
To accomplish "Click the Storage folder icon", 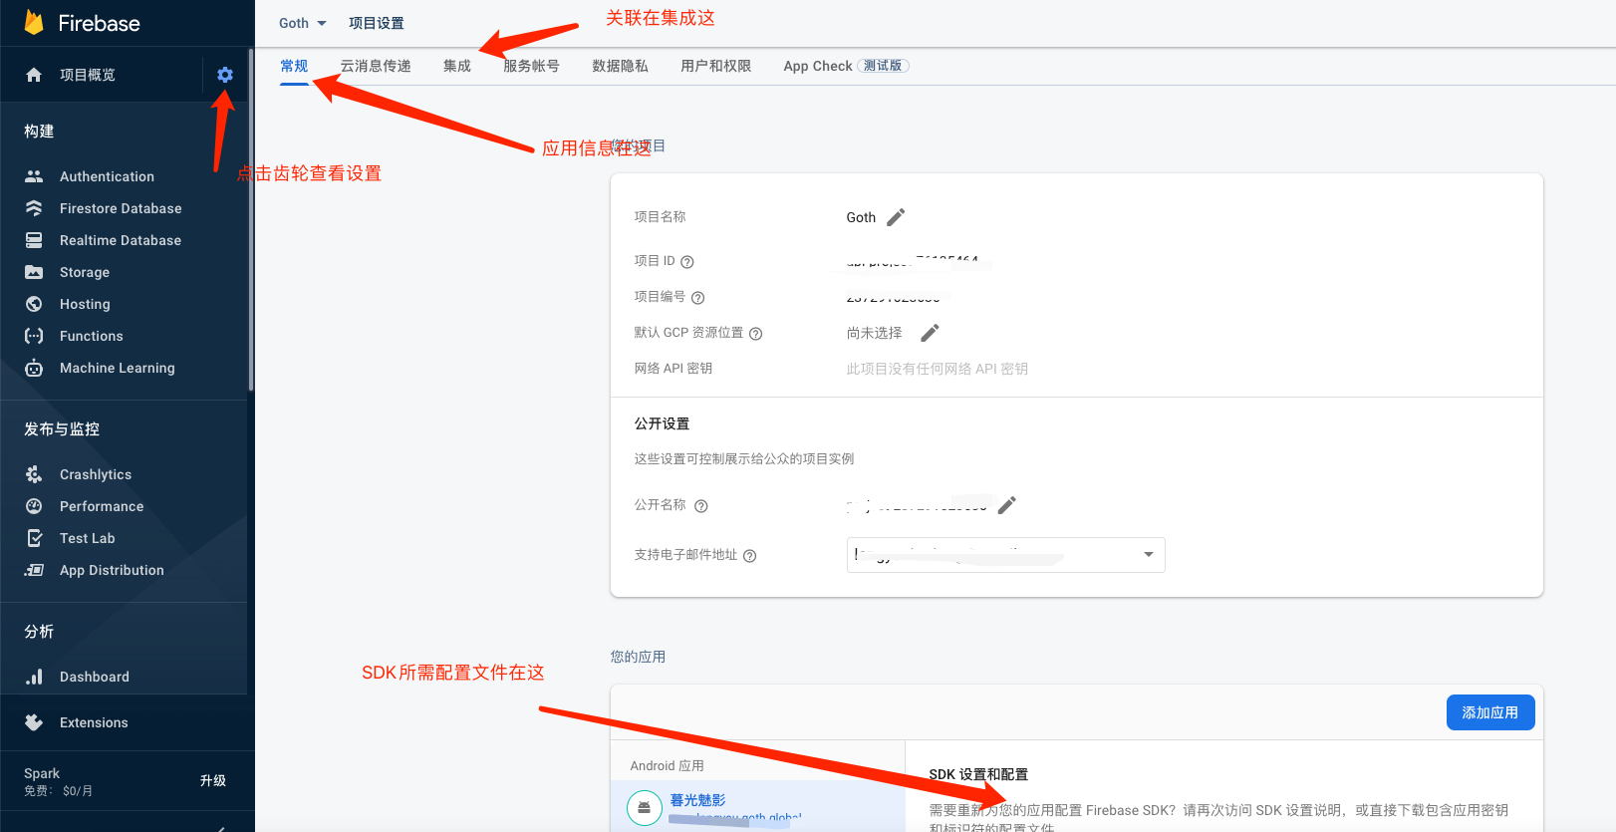I will (34, 272).
